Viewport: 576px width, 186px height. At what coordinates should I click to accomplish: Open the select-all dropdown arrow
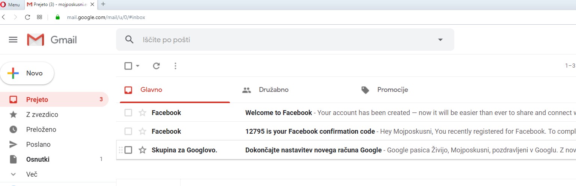tap(137, 66)
